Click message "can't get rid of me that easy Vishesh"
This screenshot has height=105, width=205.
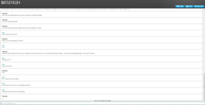point(102,91)
